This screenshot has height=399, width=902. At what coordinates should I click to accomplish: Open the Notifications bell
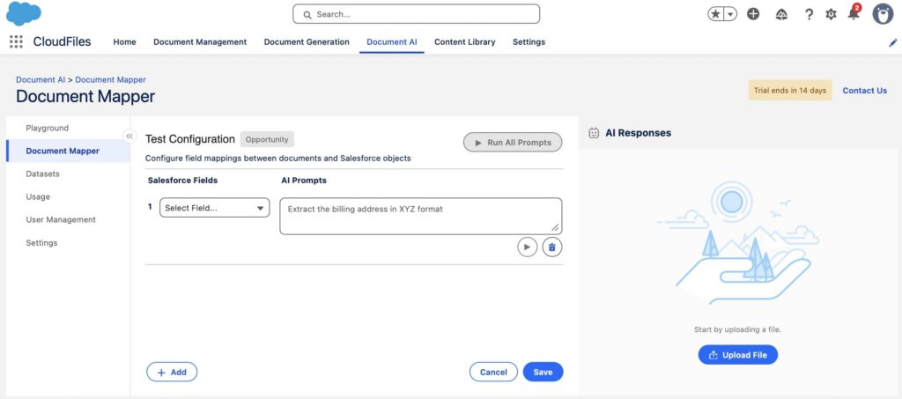(x=854, y=14)
